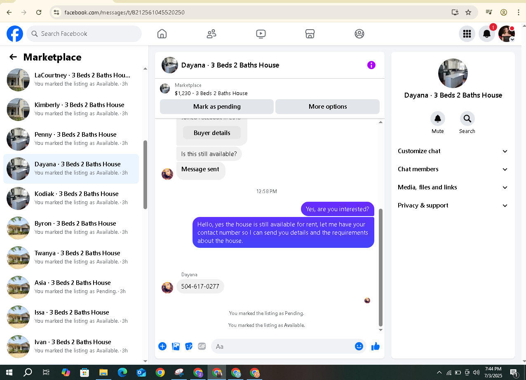Open Ivan conversation

pyautogui.click(x=71, y=347)
